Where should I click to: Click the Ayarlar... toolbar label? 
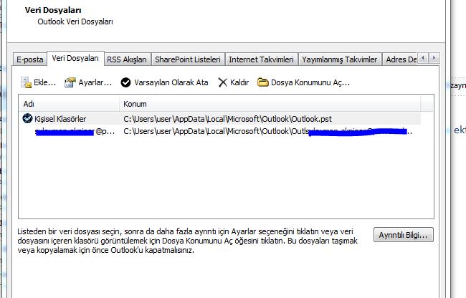pos(95,82)
